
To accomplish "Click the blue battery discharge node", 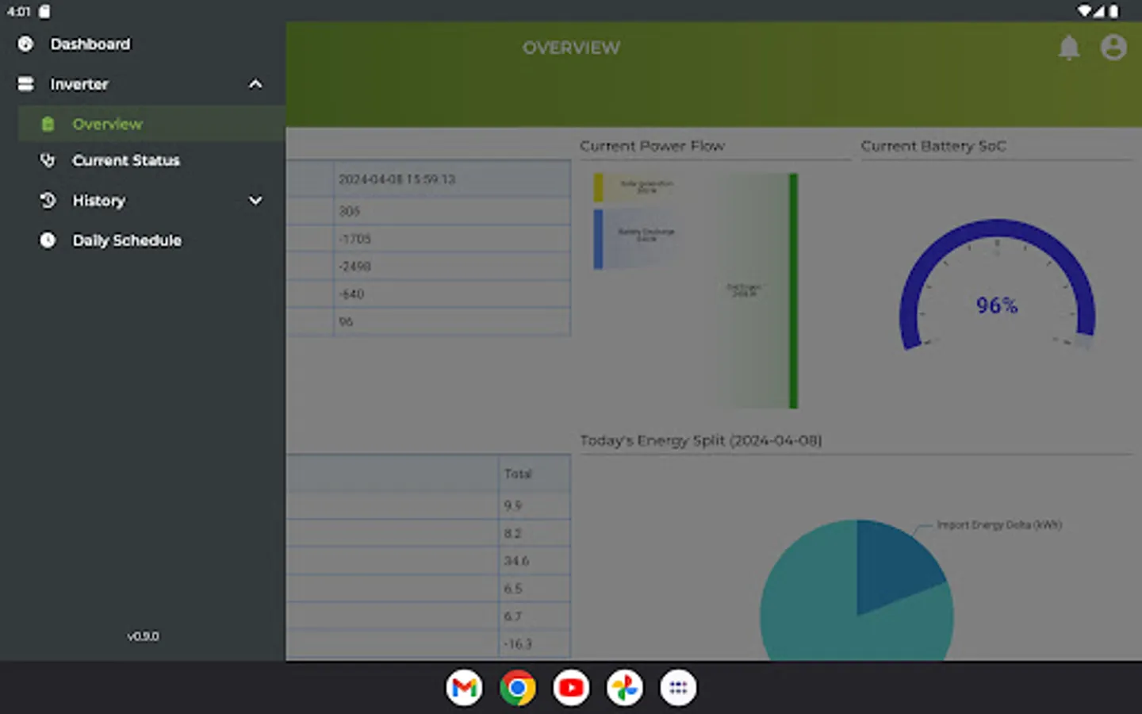I will [598, 239].
